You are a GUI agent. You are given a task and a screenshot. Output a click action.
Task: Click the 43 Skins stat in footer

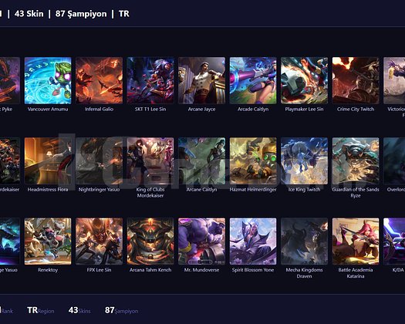[79, 310]
